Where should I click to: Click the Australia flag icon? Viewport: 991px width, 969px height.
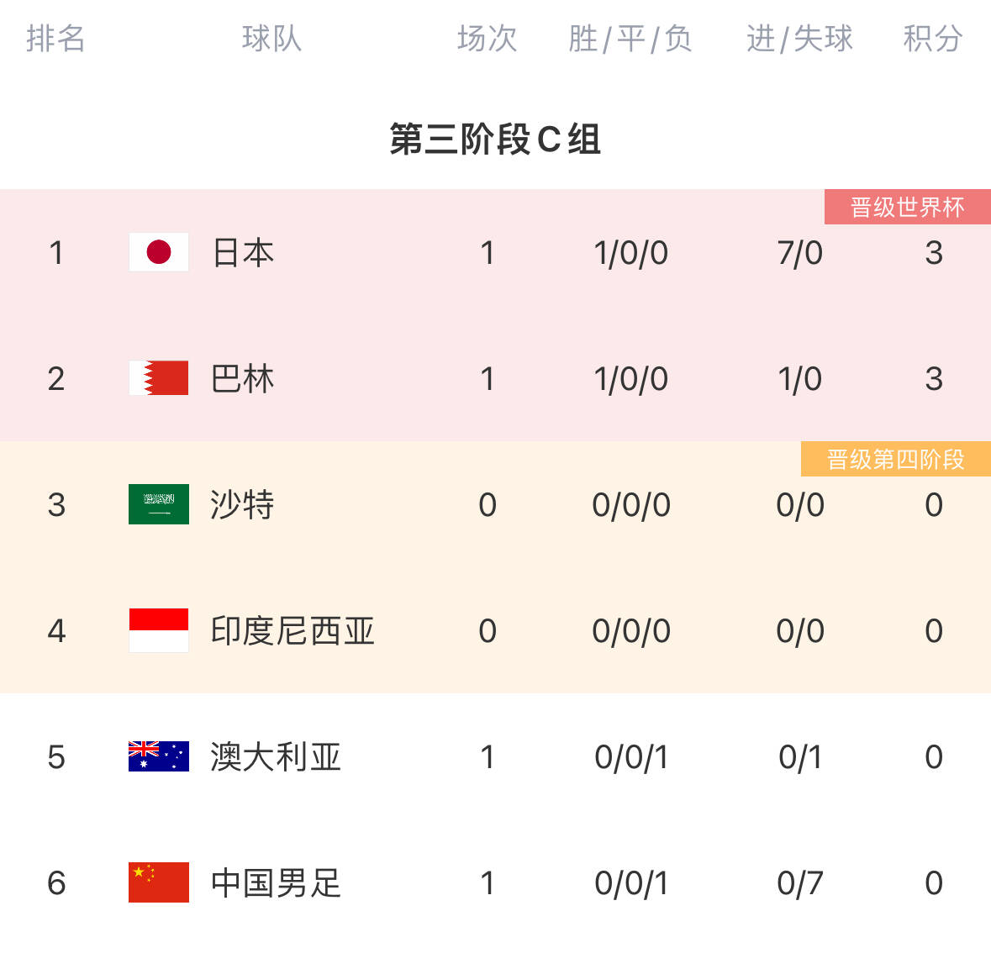[x=159, y=756]
